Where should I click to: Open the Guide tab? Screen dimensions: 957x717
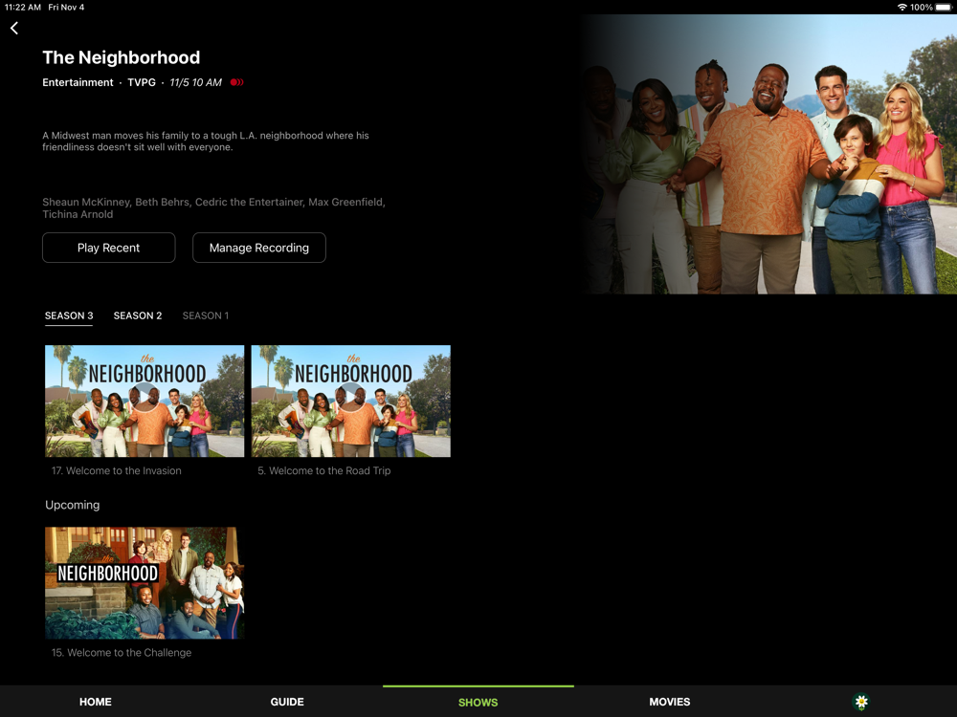coord(287,702)
